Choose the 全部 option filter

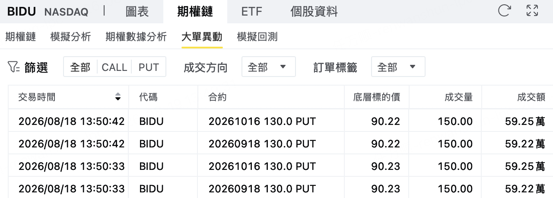pos(80,67)
